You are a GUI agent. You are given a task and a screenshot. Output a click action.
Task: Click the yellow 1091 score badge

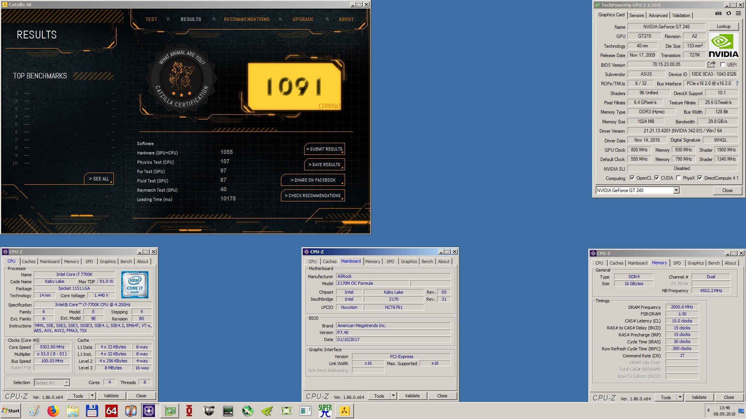point(295,87)
